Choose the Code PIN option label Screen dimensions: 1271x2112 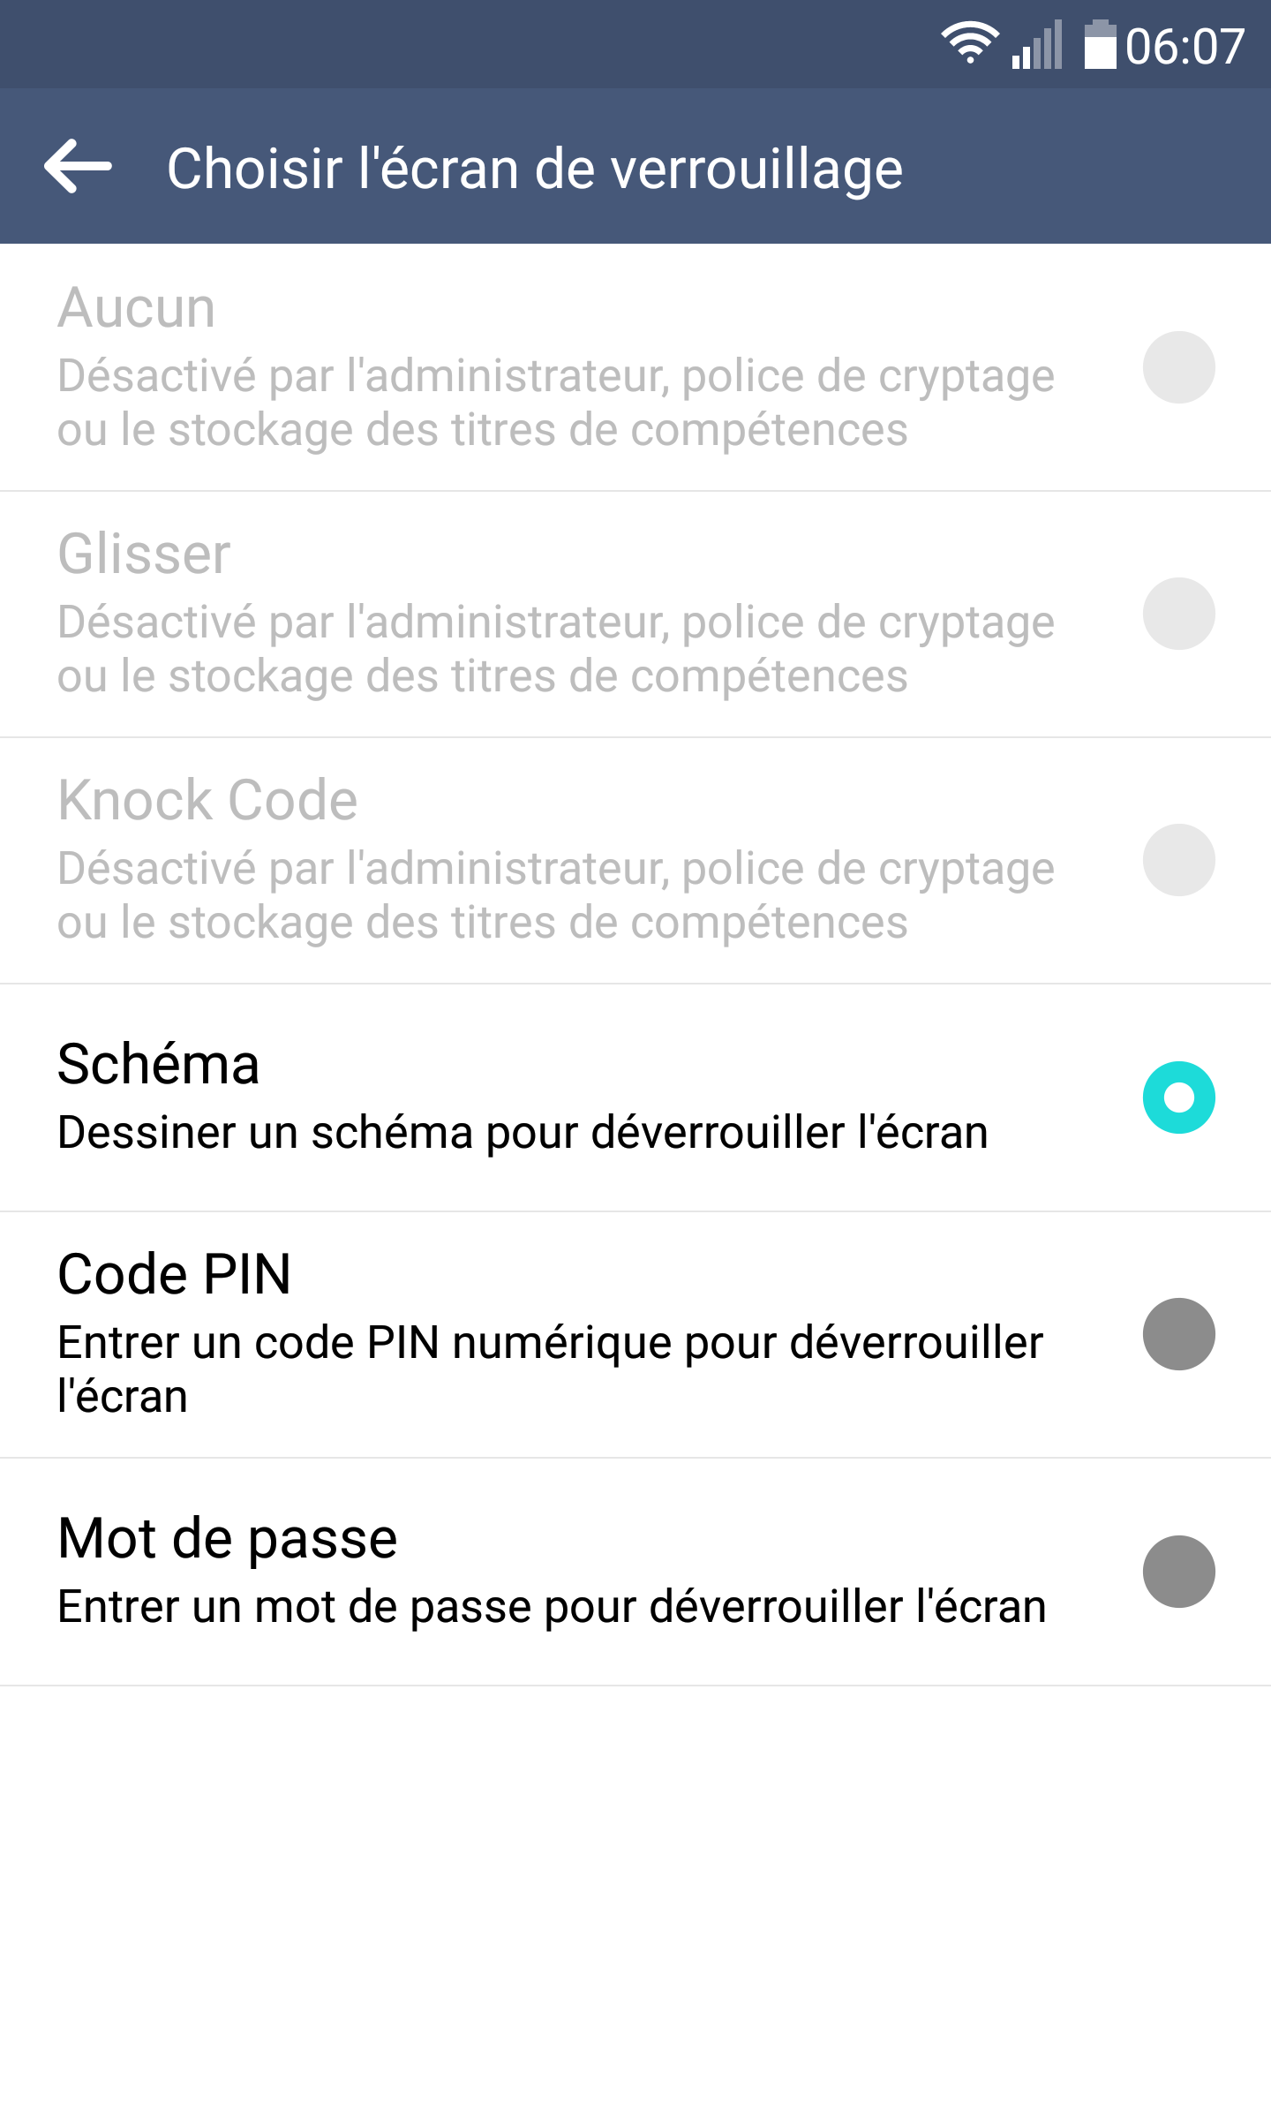[x=175, y=1274]
